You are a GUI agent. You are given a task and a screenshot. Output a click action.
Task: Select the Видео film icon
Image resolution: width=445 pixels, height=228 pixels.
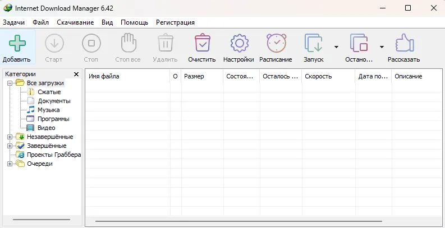coord(30,128)
